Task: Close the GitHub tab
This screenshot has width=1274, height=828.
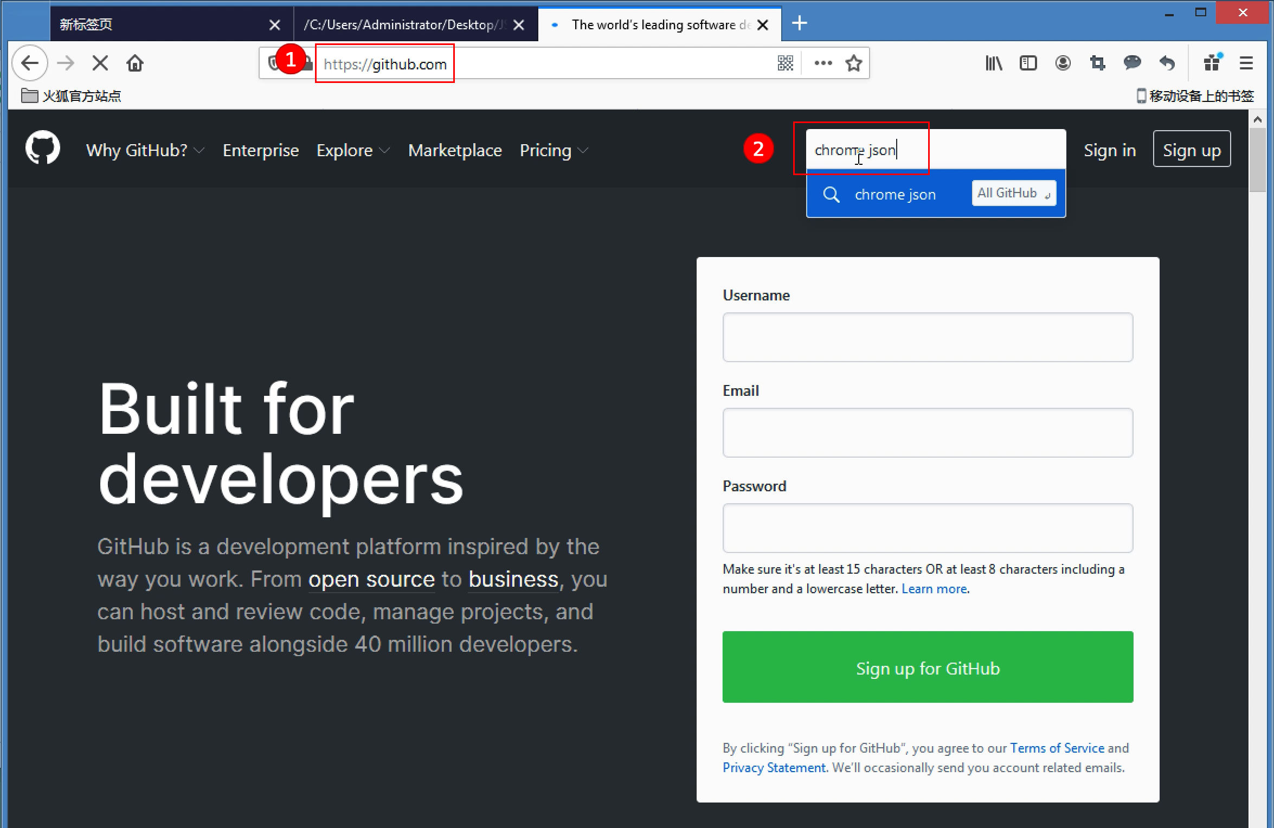Action: coord(763,25)
